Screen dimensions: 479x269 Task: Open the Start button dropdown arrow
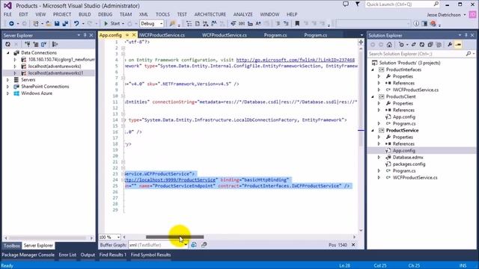tap(123, 23)
